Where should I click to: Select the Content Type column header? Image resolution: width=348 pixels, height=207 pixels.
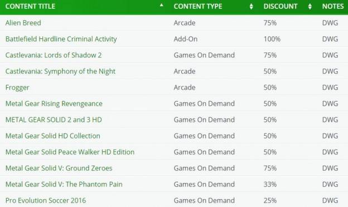198,6
